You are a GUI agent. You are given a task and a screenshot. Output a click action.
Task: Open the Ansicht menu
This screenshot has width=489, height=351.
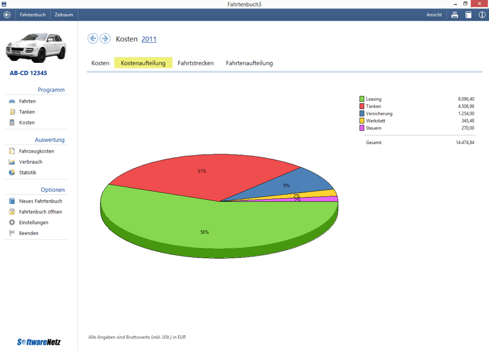tap(434, 15)
